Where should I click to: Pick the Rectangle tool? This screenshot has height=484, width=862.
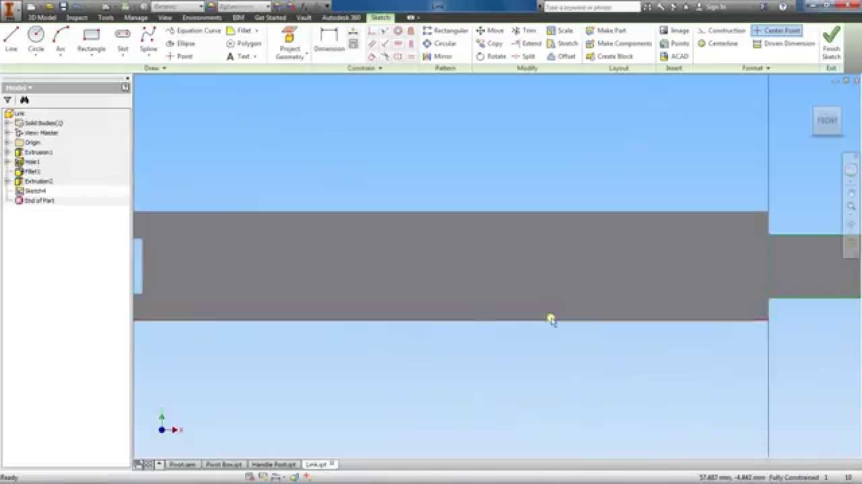click(x=91, y=40)
